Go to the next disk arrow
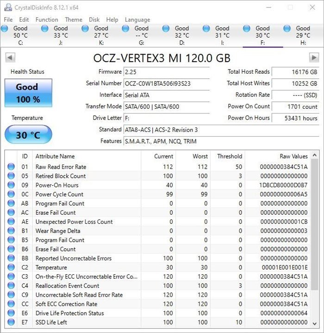The height and width of the screenshot is (333, 324). [x=314, y=57]
